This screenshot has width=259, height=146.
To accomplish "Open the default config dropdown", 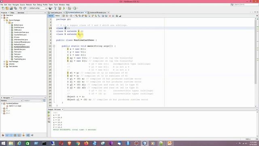I will pos(38,8).
